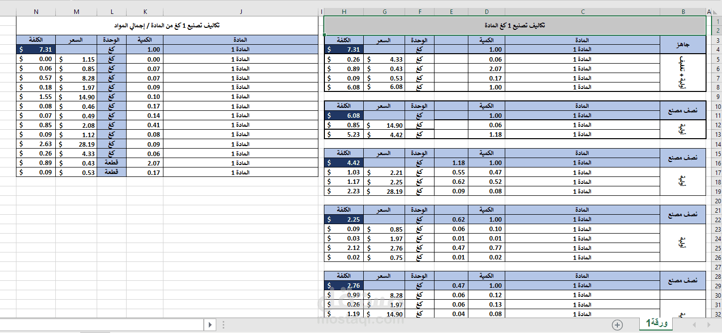
Task: Select column E header
Action: tap(451, 11)
